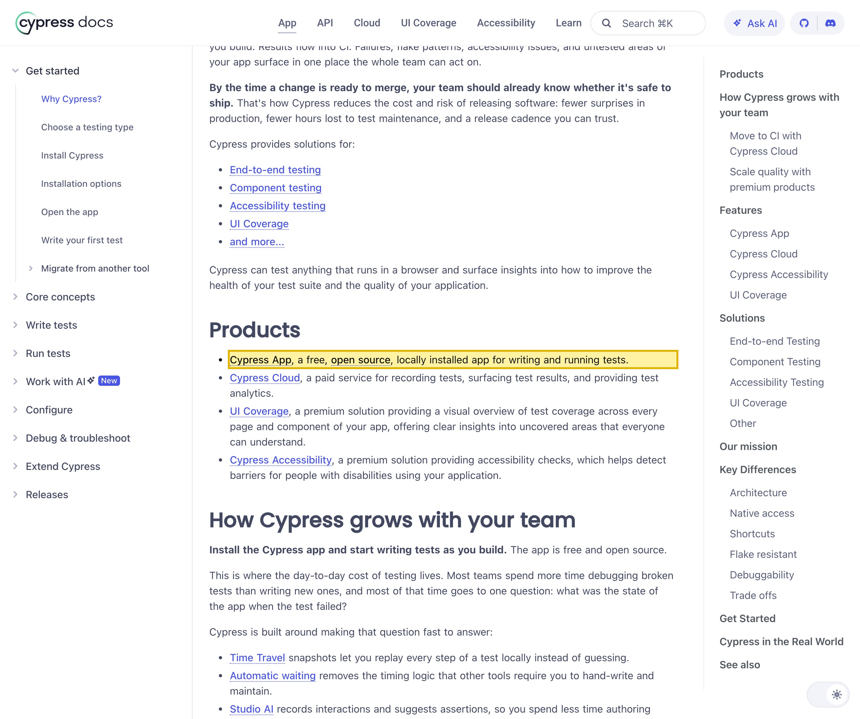Open the Cypress Cloud product link
Screen dimensions: 860x719
264,378
